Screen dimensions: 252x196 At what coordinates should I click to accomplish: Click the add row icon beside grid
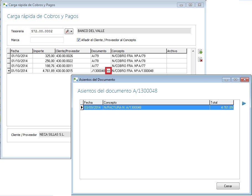coord(200,52)
